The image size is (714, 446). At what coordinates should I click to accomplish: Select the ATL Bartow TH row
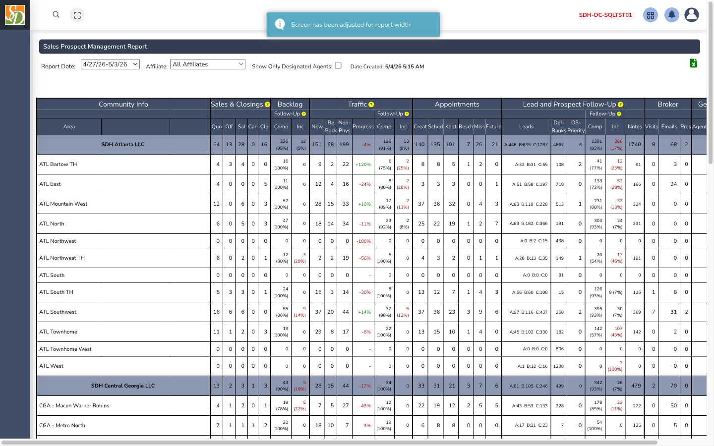(371, 165)
